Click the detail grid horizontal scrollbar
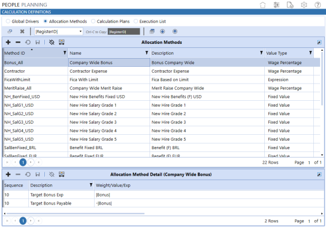The image size is (326, 227). [75, 214]
